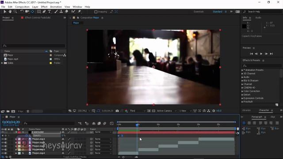
Task: Expand layer 2 Major.mp4 properties
Action: pos(16,139)
